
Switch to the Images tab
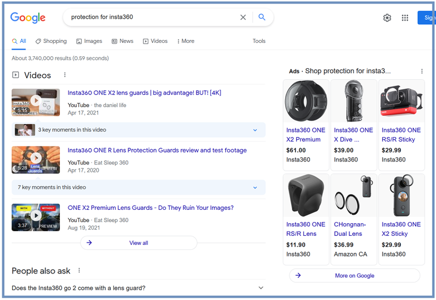[89, 41]
